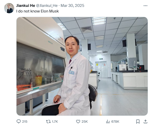Click the tweet text about Elon Musk

[x=37, y=11]
